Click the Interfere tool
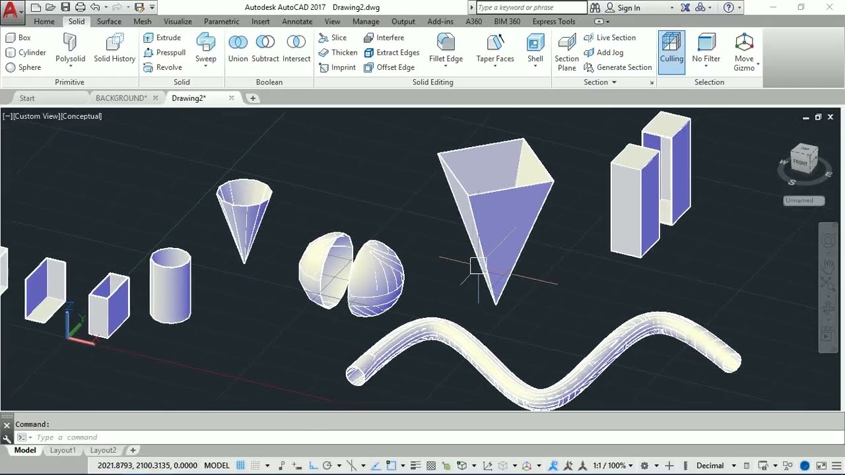Screen dimensions: 845x475 pyautogui.click(x=384, y=38)
